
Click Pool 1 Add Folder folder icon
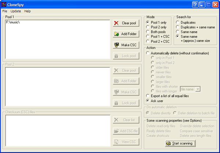(x=117, y=34)
